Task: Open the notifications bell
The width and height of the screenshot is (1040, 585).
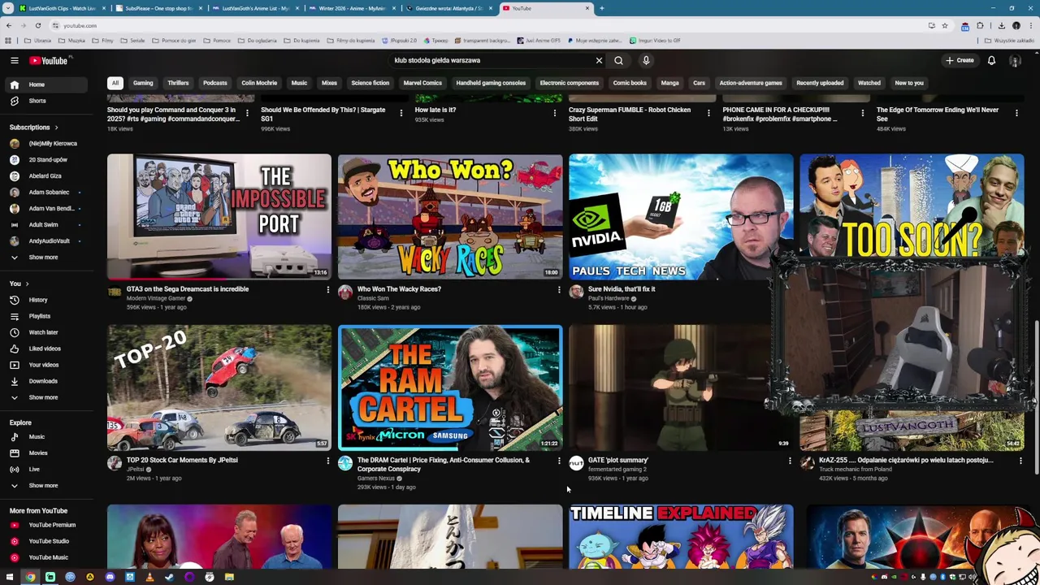Action: coord(991,60)
